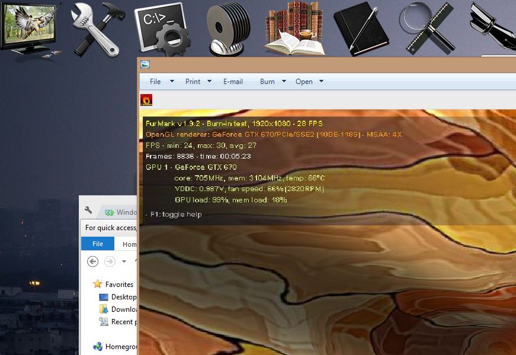Click wrench icon in Explorer title bar
Screen dimensions: 516x355
coord(88,210)
